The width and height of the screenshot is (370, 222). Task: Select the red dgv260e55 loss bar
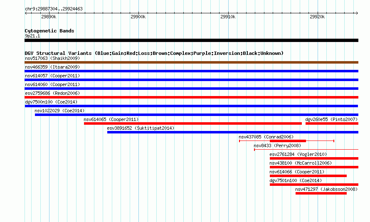point(332,123)
